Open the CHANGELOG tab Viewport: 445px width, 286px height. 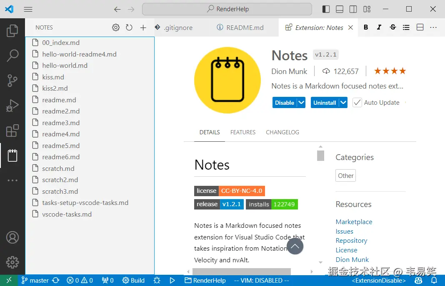pos(282,132)
